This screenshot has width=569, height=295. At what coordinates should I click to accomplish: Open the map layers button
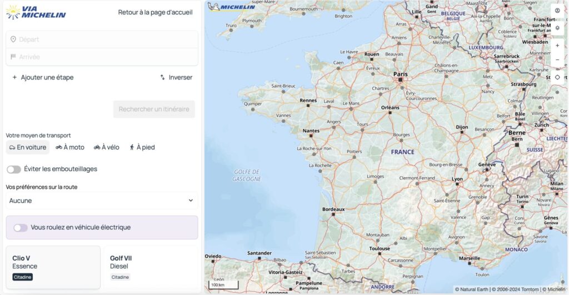click(557, 27)
